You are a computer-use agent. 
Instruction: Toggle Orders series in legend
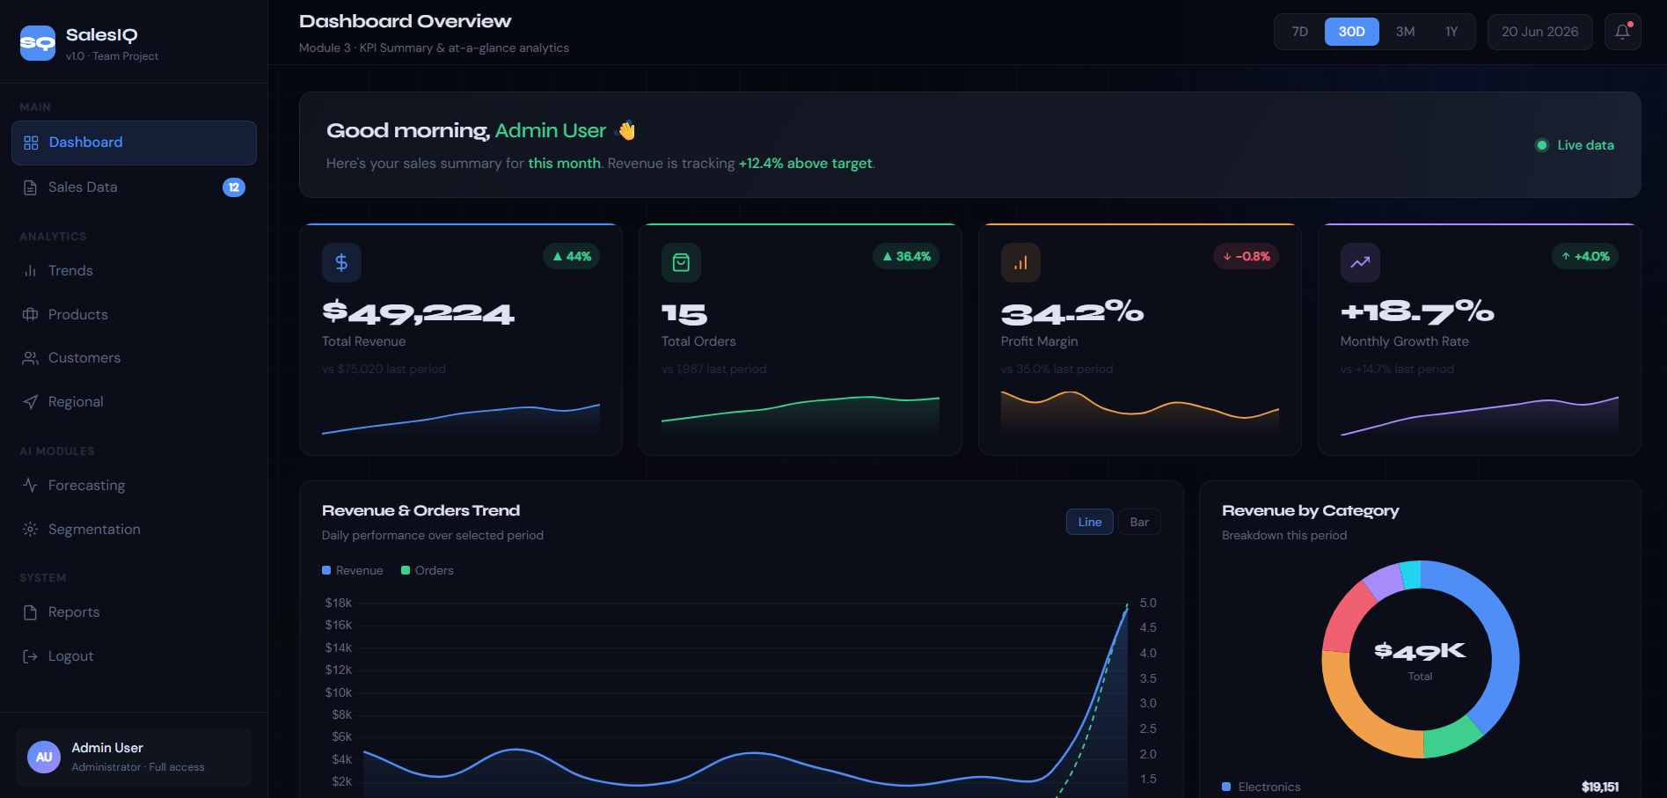(428, 570)
